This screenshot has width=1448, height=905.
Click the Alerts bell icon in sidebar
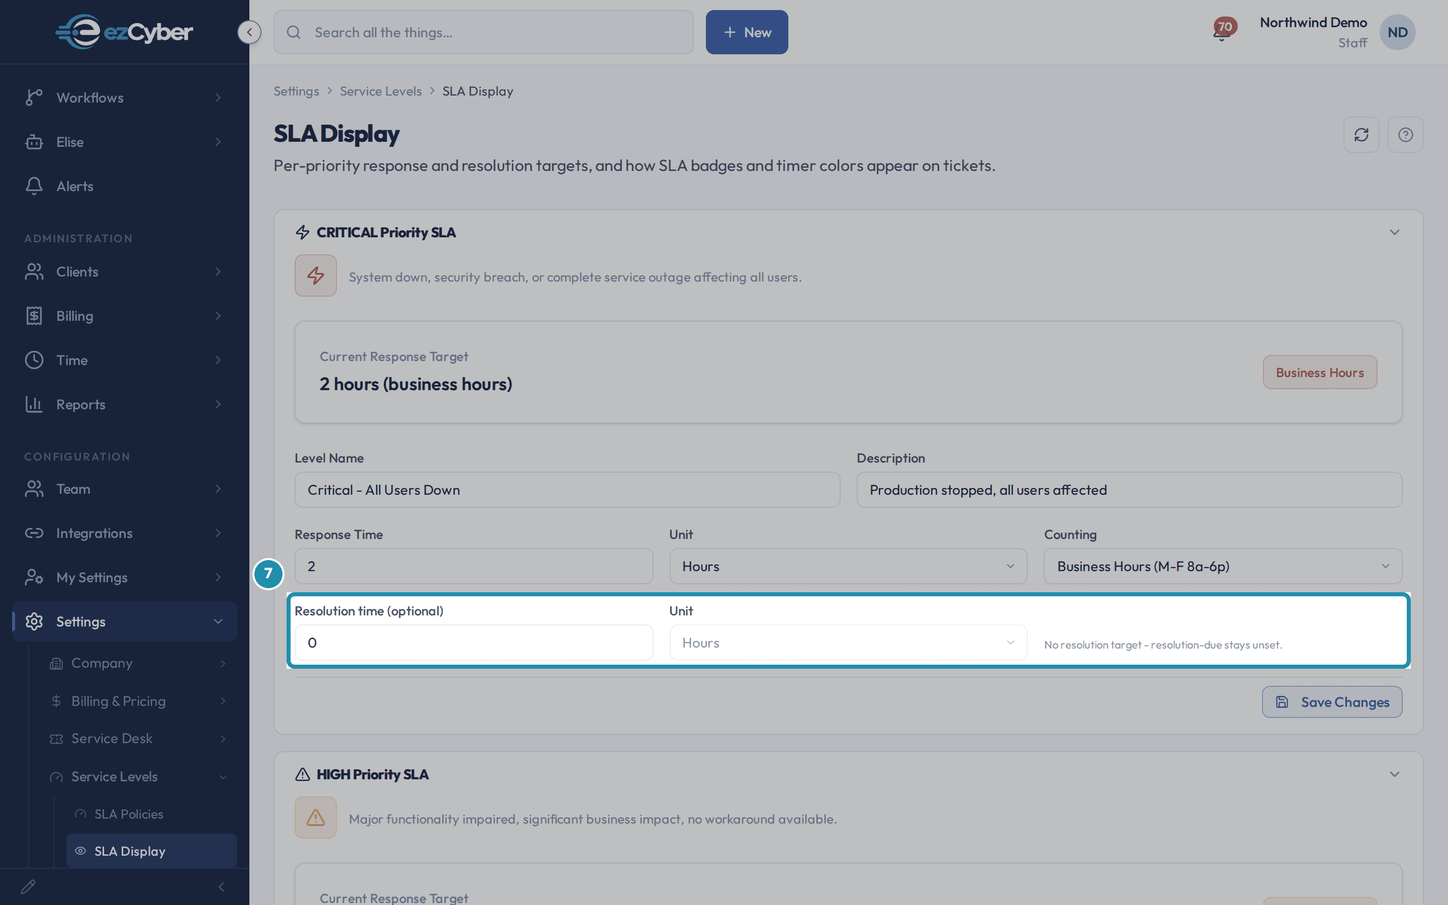coord(34,186)
